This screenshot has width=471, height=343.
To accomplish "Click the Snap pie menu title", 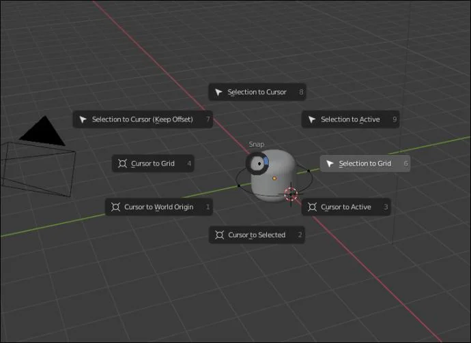I will [x=257, y=145].
